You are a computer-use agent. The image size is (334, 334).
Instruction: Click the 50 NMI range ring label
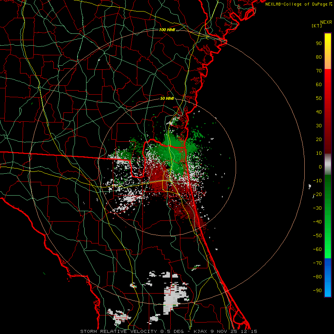tap(167, 98)
